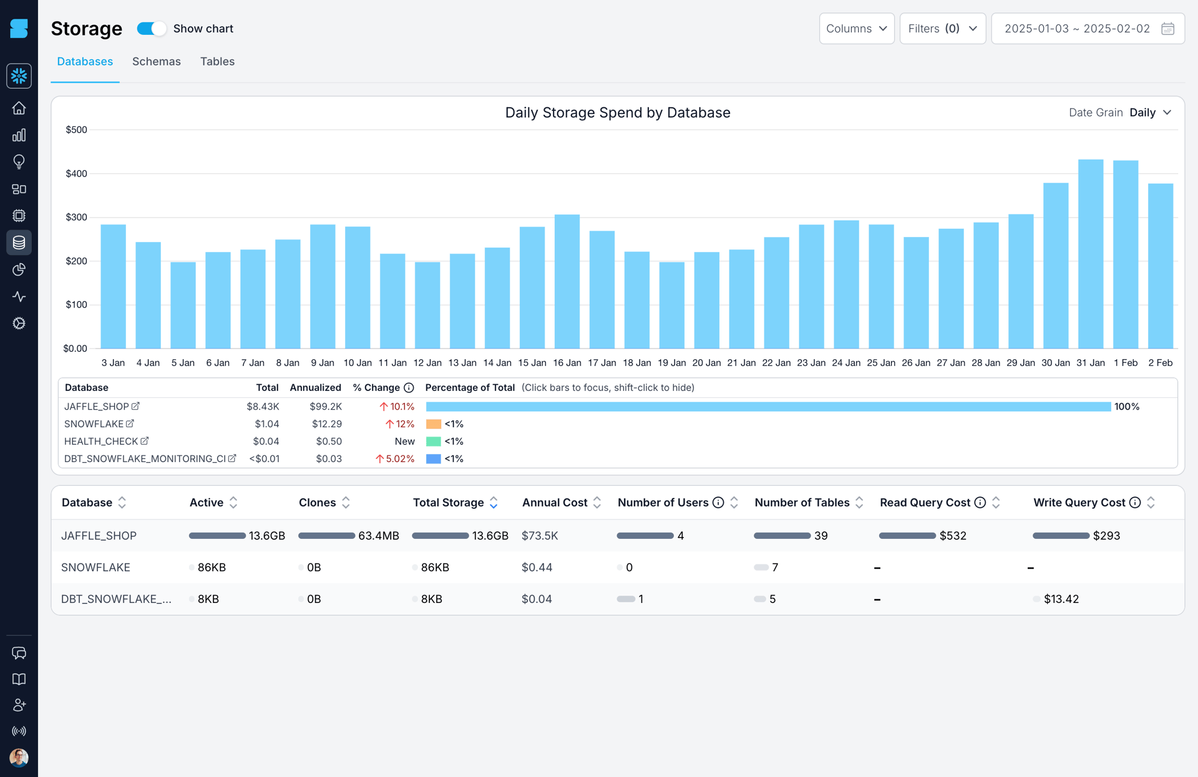Click the invite user icon
Image resolution: width=1198 pixels, height=777 pixels.
(19, 705)
